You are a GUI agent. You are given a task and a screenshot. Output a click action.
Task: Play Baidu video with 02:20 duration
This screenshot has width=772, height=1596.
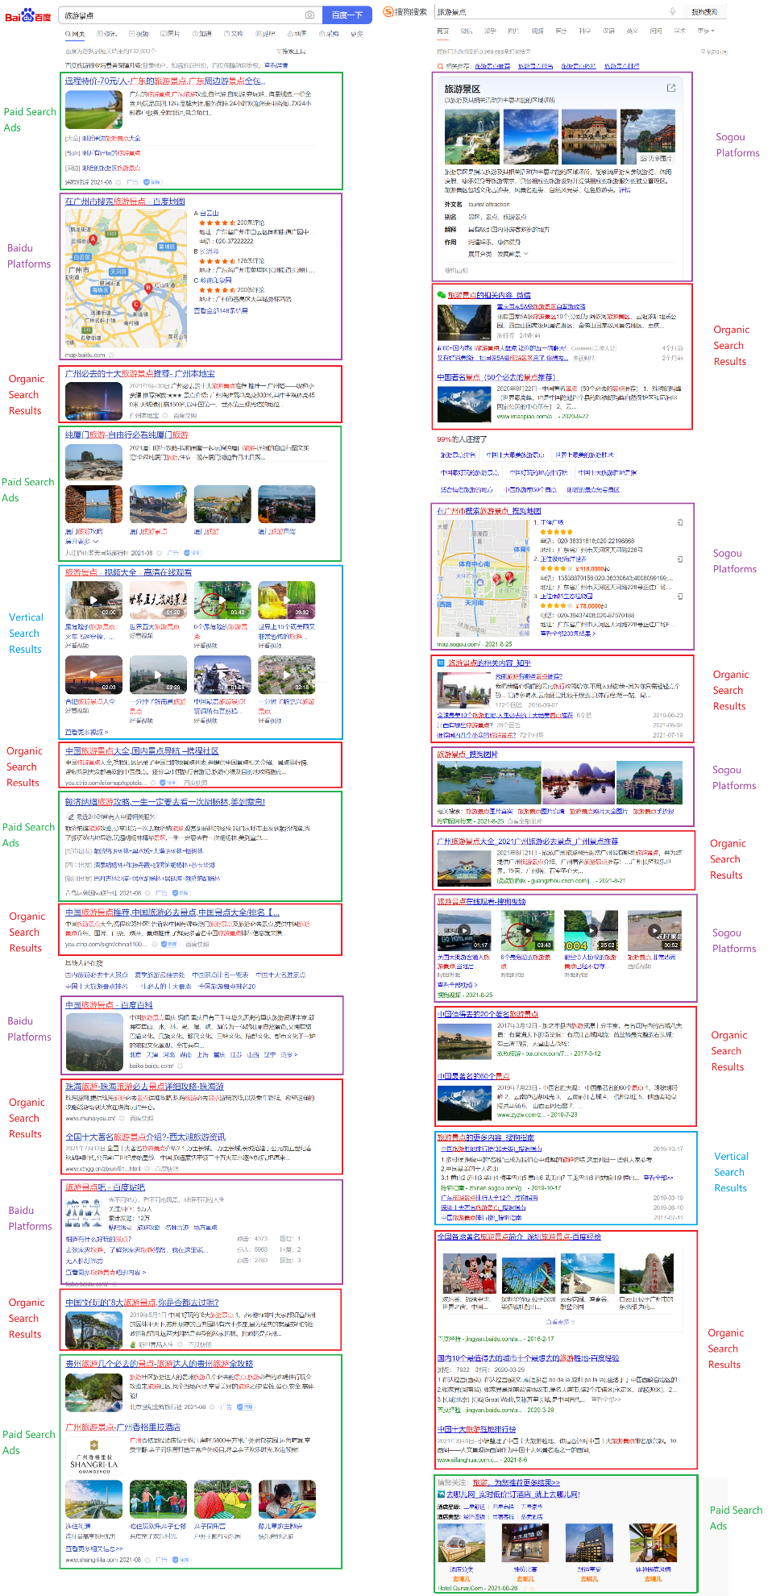[x=158, y=675]
